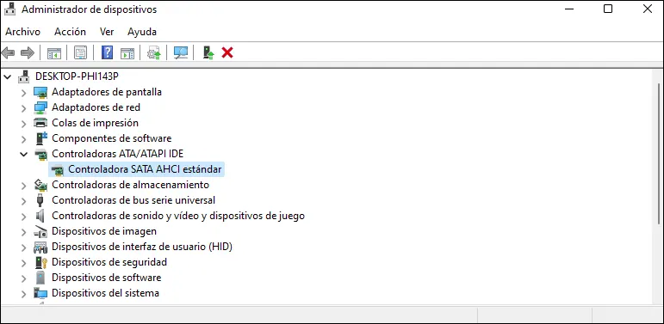This screenshot has height=324, width=664.
Task: Click the Componentes de software icon
Action: (40, 138)
